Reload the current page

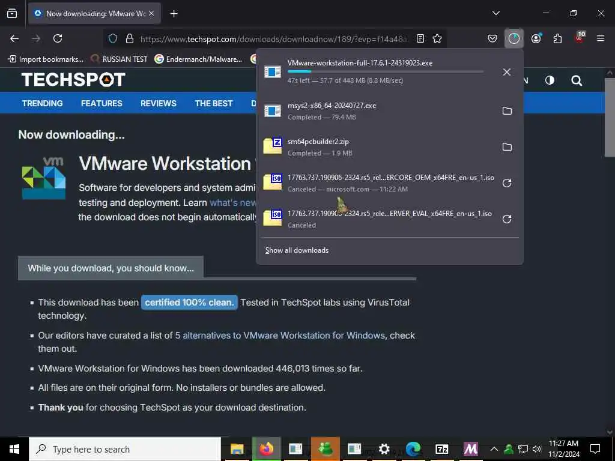pyautogui.click(x=58, y=38)
